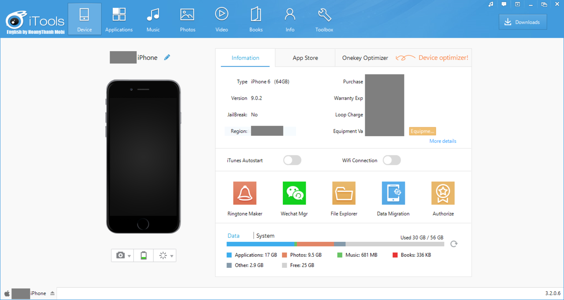
Task: Select the Onekey Optimizer tab
Action: pos(365,58)
